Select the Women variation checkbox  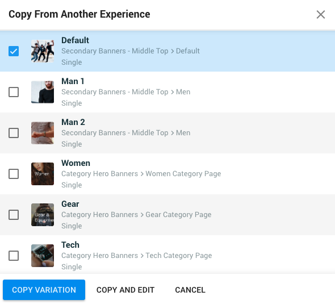[x=14, y=174]
